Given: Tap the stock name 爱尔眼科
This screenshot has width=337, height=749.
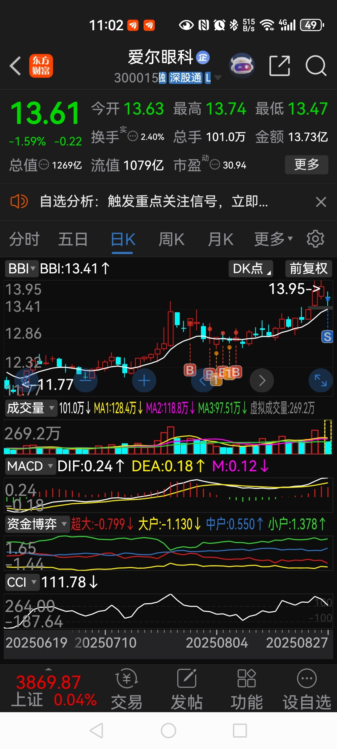Looking at the screenshot, I should point(161,57).
